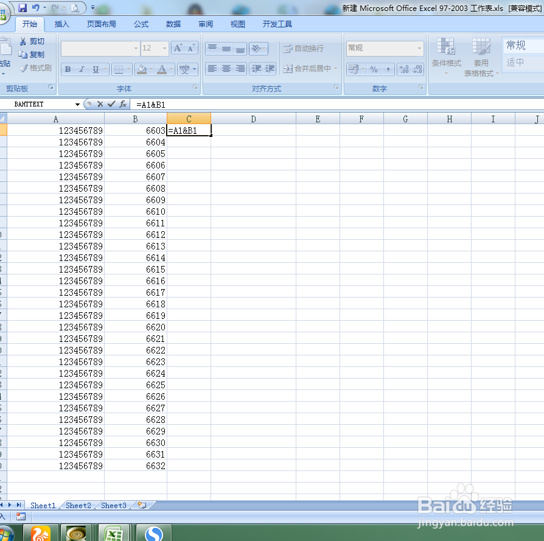The image size is (544, 541).
Task: Open conditional formatting (条件格式) menu
Action: (447, 57)
